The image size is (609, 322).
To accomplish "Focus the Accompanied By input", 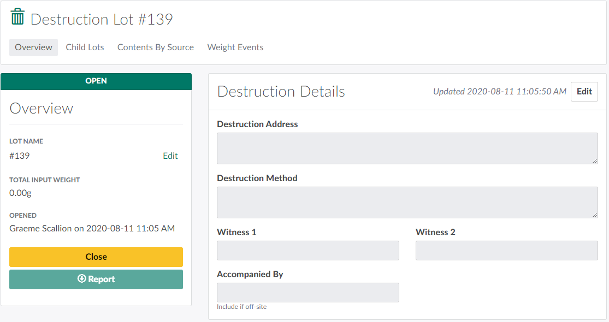I will click(308, 293).
